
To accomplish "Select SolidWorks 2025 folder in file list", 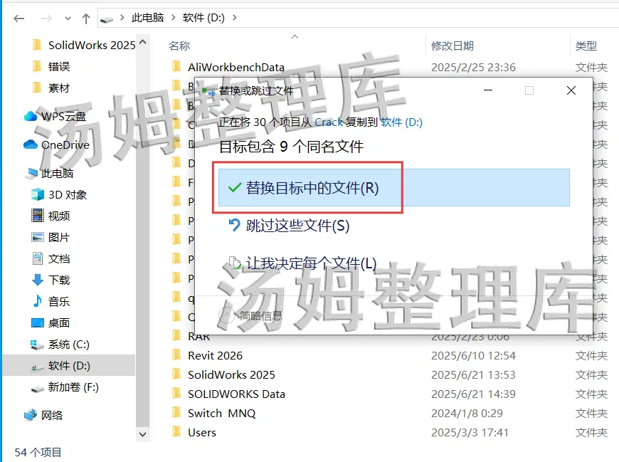I will point(231,374).
